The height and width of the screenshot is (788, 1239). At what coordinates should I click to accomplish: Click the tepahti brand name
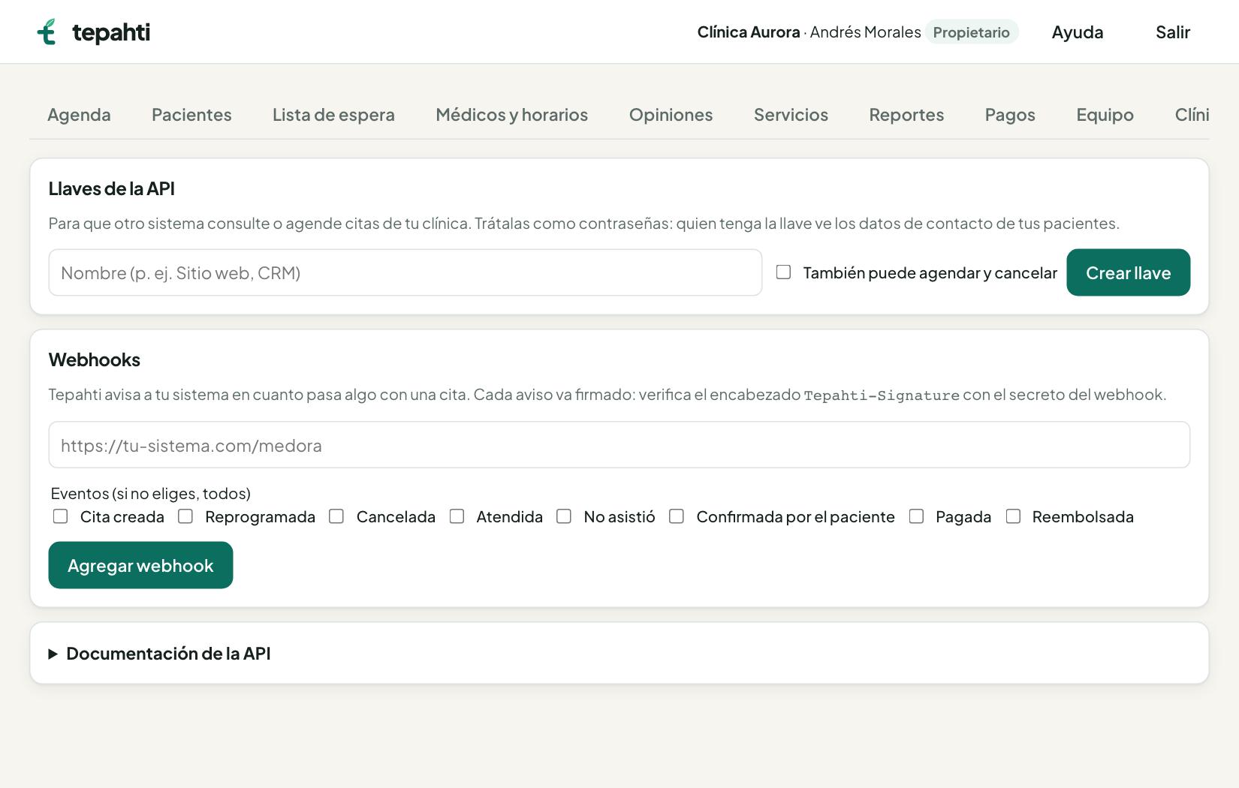click(111, 32)
